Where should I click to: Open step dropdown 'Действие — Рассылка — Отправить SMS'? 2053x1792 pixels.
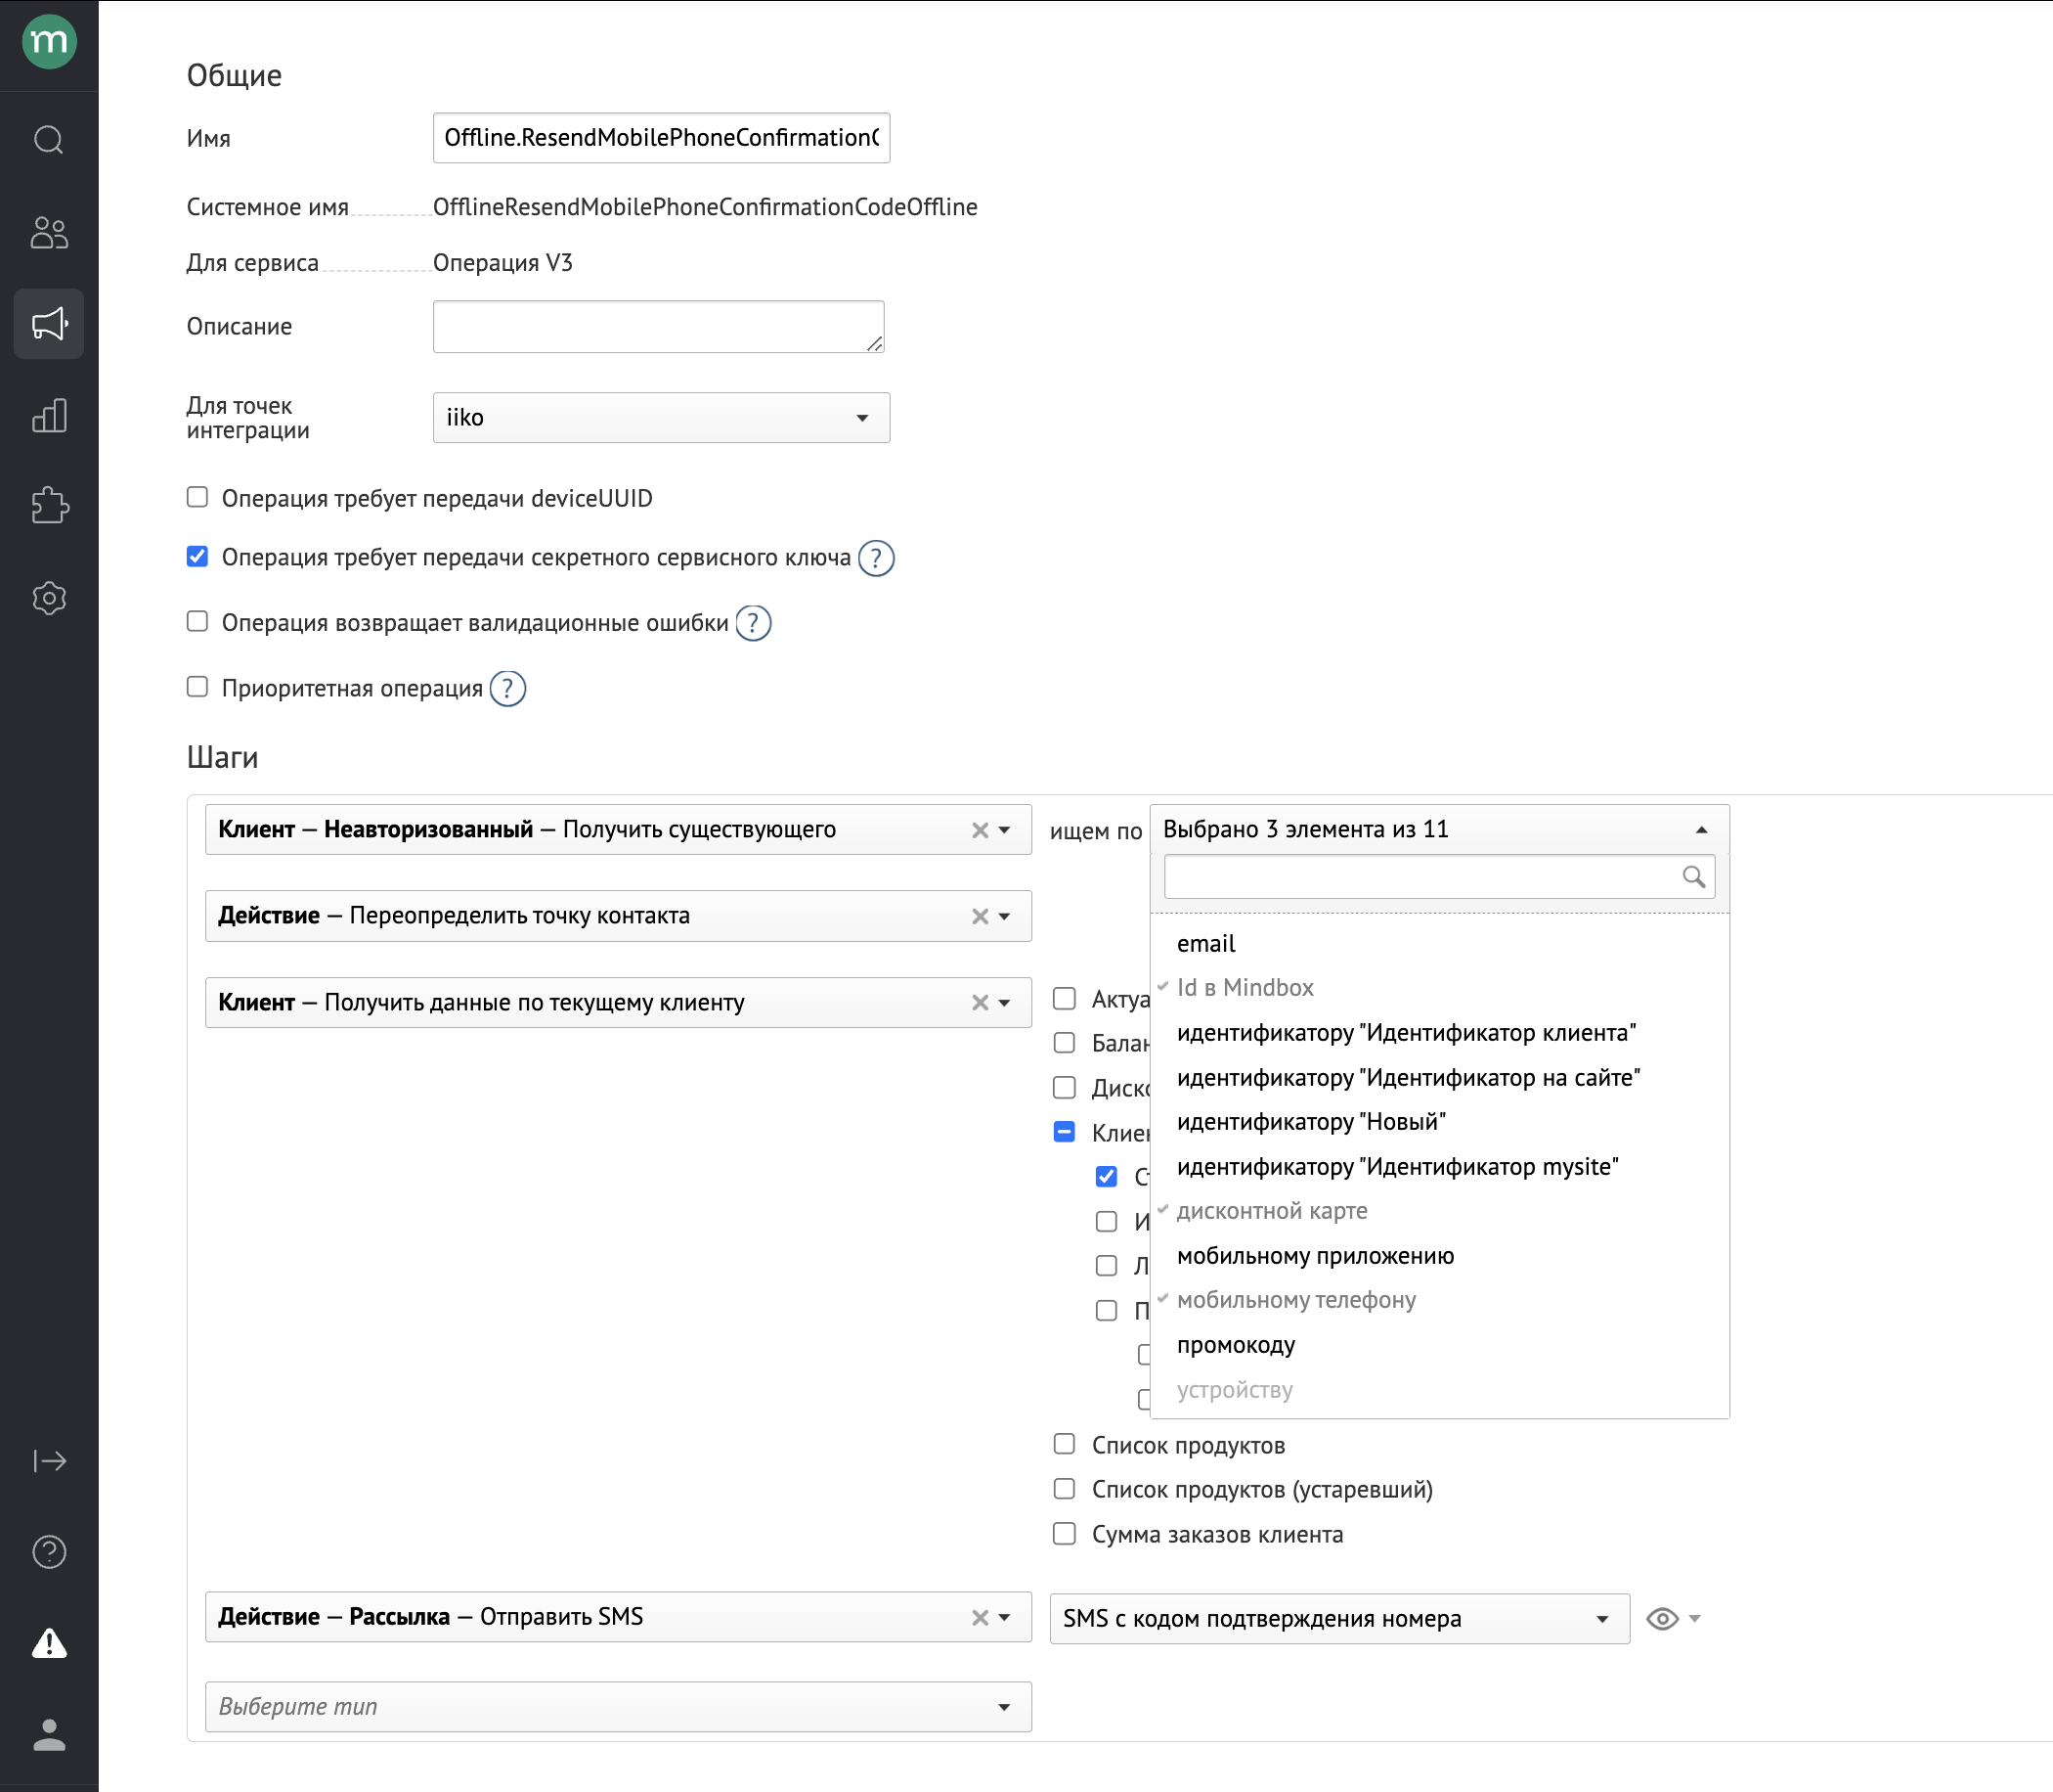coord(618,1617)
